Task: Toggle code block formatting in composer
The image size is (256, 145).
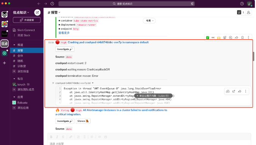Action: (106, 137)
